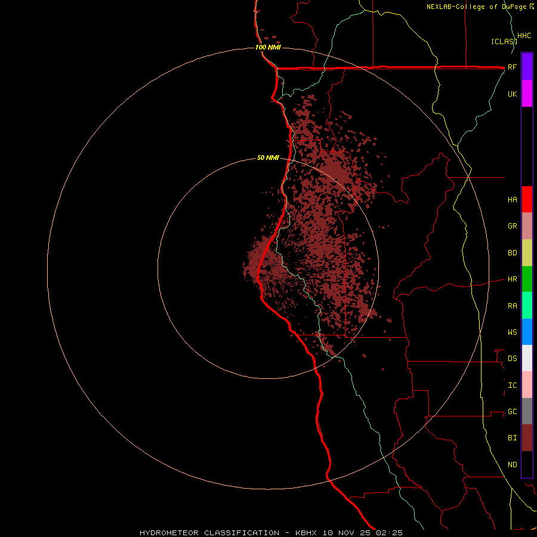Select the "BD" legend label text
Image resolution: width=537 pixels, height=537 pixels.
pos(512,253)
